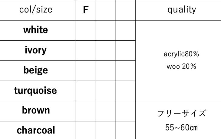This screenshot has height=139, width=221.
Task: Select the "white" color row label
Action: pos(36,30)
